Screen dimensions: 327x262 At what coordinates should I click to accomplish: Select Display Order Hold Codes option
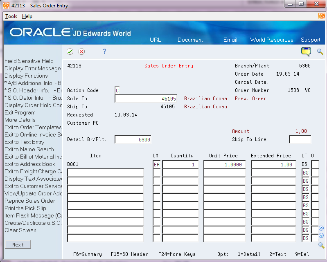tap(33, 105)
